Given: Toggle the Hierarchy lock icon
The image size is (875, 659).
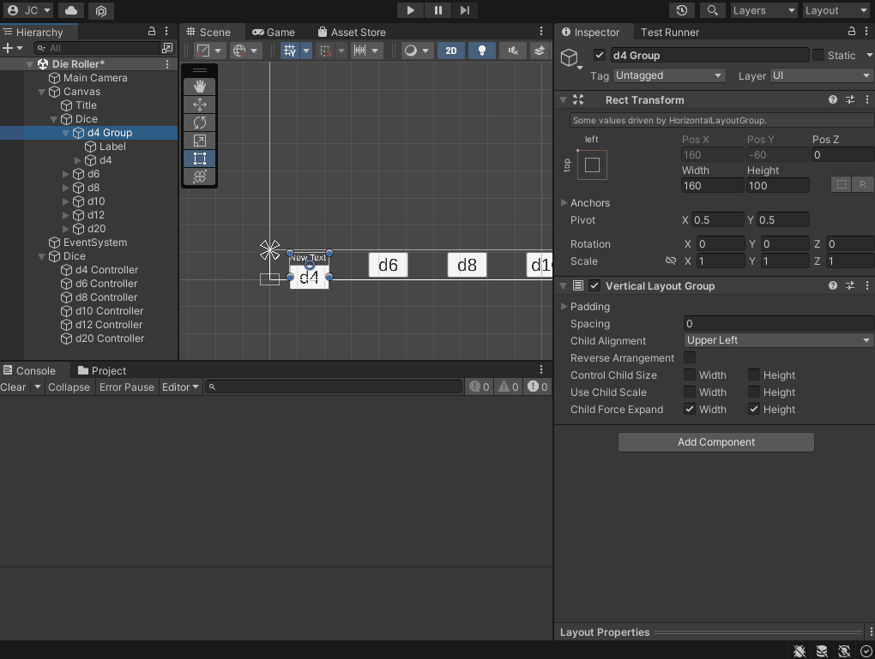Looking at the screenshot, I should pyautogui.click(x=151, y=32).
